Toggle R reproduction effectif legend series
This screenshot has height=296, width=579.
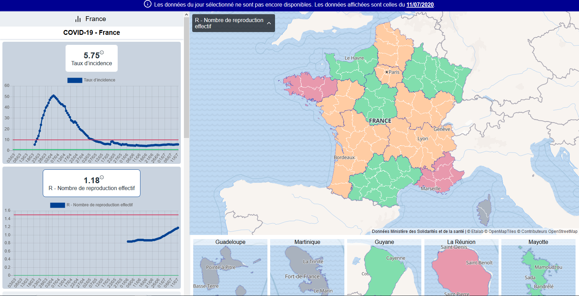point(58,205)
